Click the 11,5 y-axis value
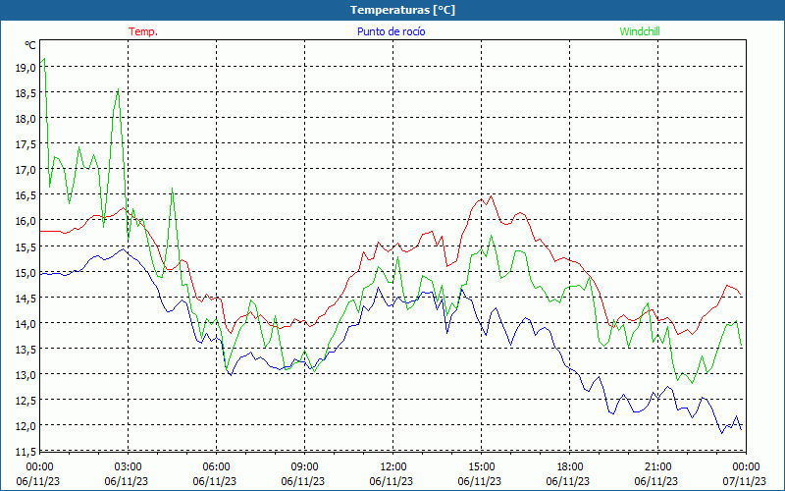Screen dimensions: 785x491 (x=26, y=452)
